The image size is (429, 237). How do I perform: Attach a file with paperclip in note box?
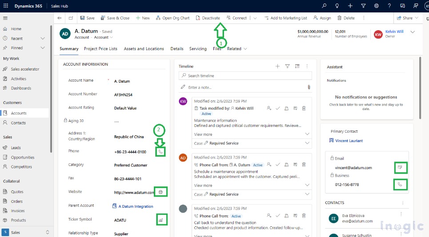coord(309,87)
